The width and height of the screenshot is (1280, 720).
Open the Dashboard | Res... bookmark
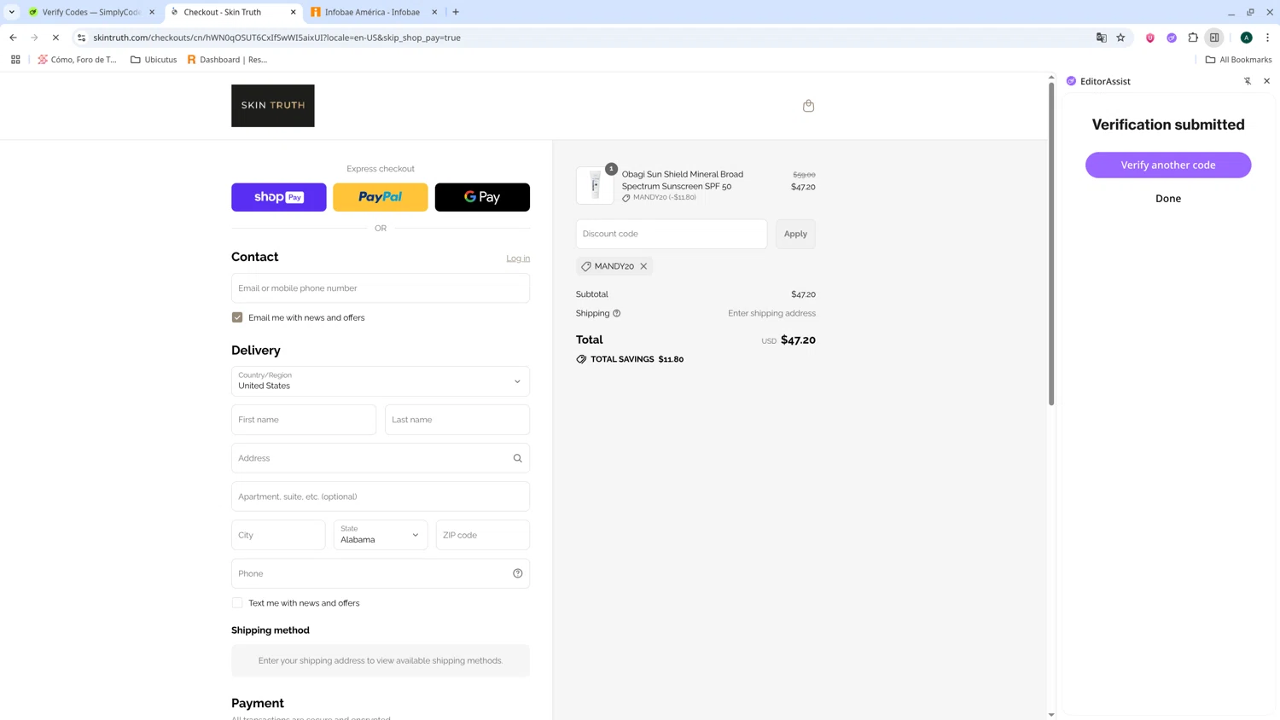tap(227, 60)
